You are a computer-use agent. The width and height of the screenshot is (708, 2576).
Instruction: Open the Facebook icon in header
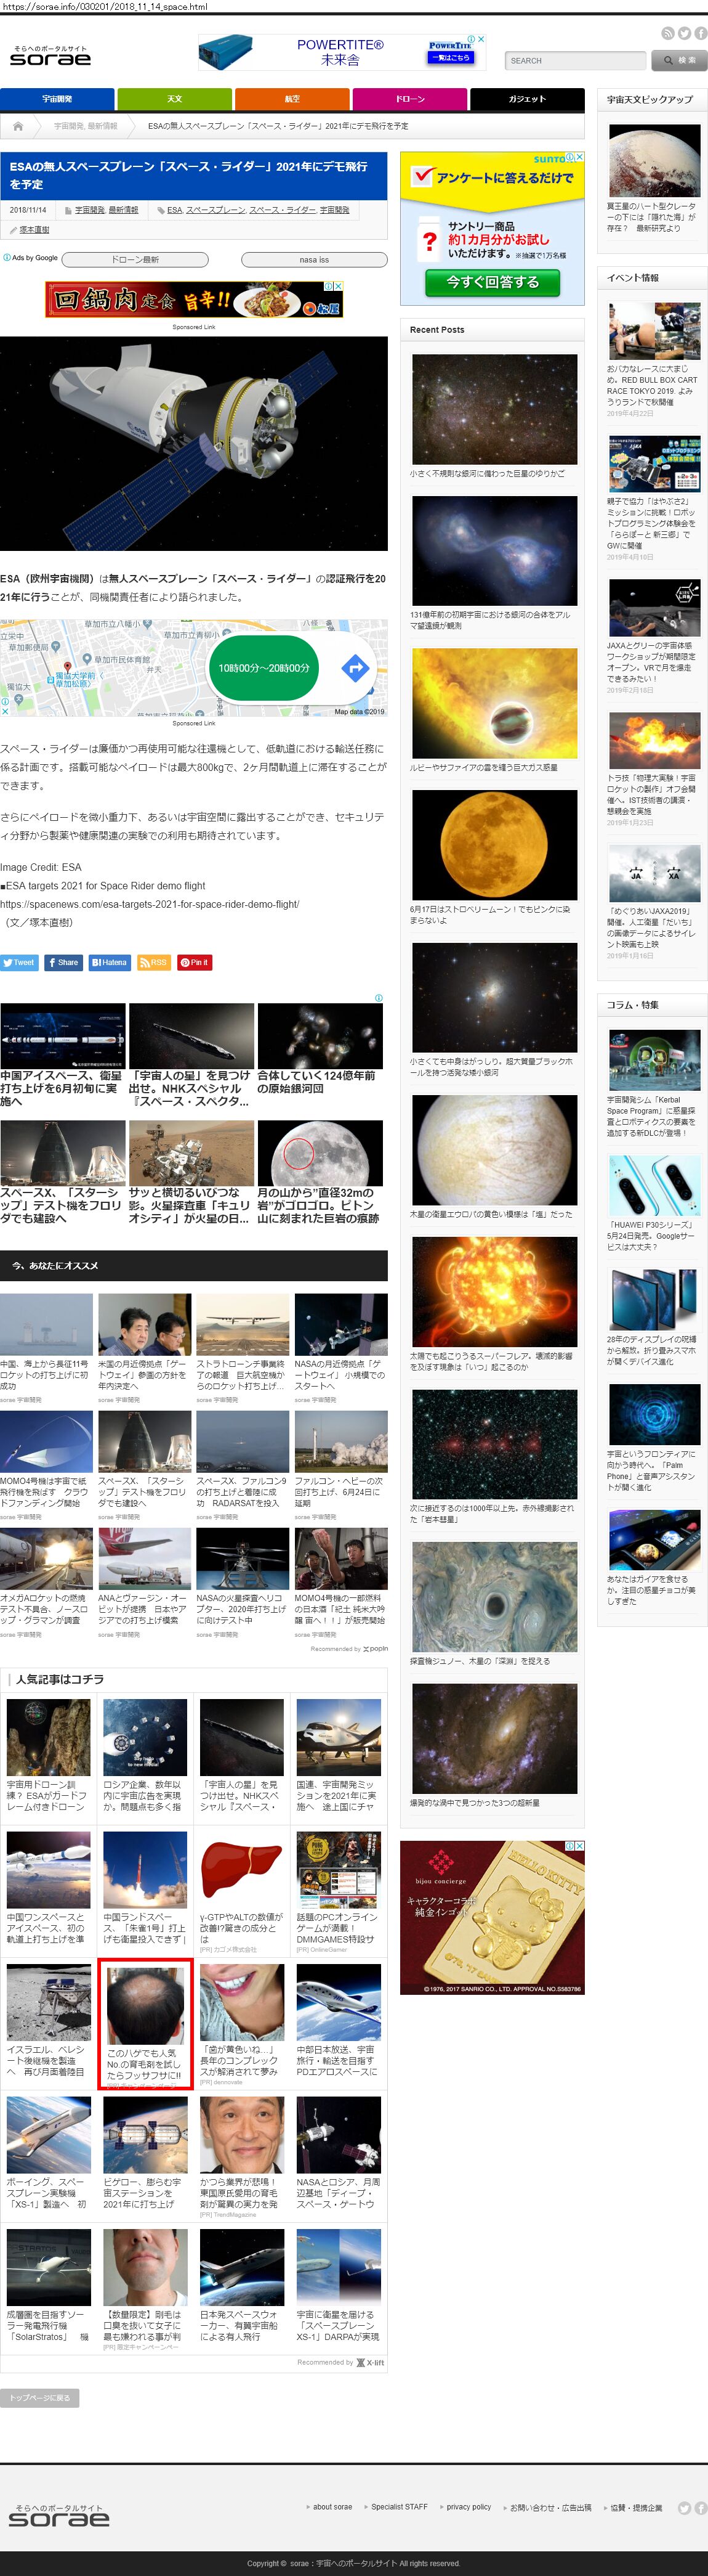[701, 33]
